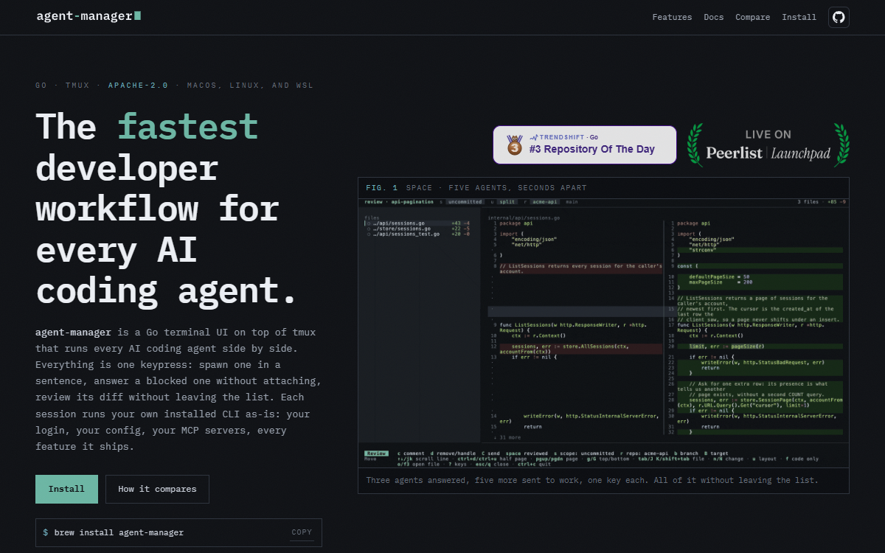Click the 'split' layout label in terminal
The image size is (885, 553).
(507, 201)
